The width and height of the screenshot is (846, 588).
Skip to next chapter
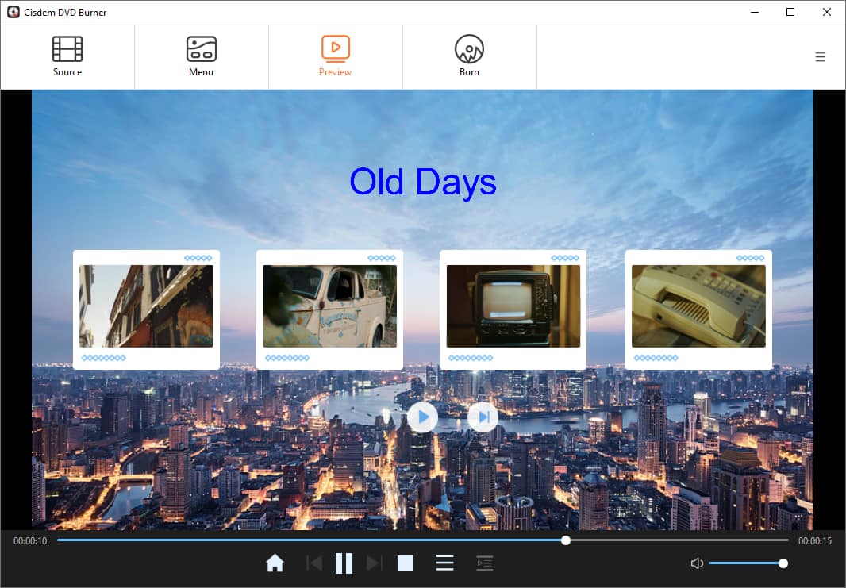pyautogui.click(x=374, y=563)
